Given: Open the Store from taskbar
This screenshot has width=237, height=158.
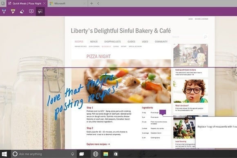Looking at the screenshot, I should 116,154.
